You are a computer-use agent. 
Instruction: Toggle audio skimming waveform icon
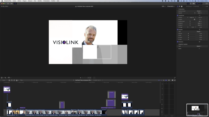click(161, 80)
